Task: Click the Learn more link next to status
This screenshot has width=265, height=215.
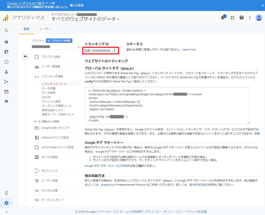Action: click(189, 50)
